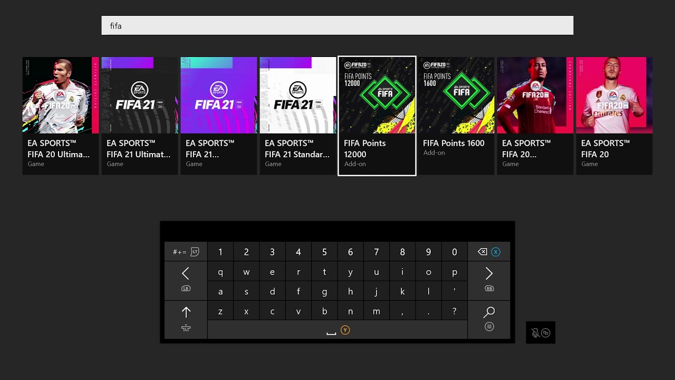Image resolution: width=675 pixels, height=380 pixels.
Task: Select the letter e key
Action: [272, 272]
